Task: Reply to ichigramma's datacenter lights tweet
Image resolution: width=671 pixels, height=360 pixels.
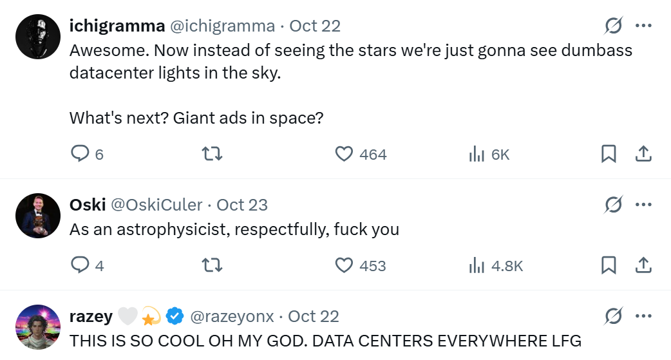Action: tap(79, 154)
